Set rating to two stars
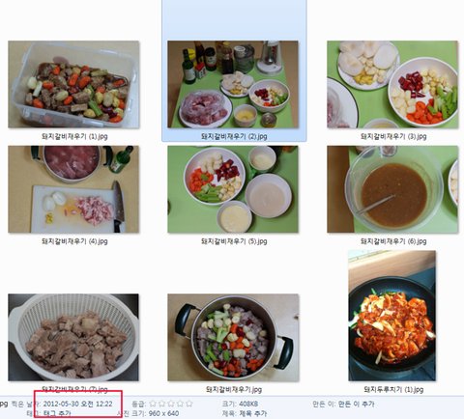464x419 pixels. pos(162,404)
